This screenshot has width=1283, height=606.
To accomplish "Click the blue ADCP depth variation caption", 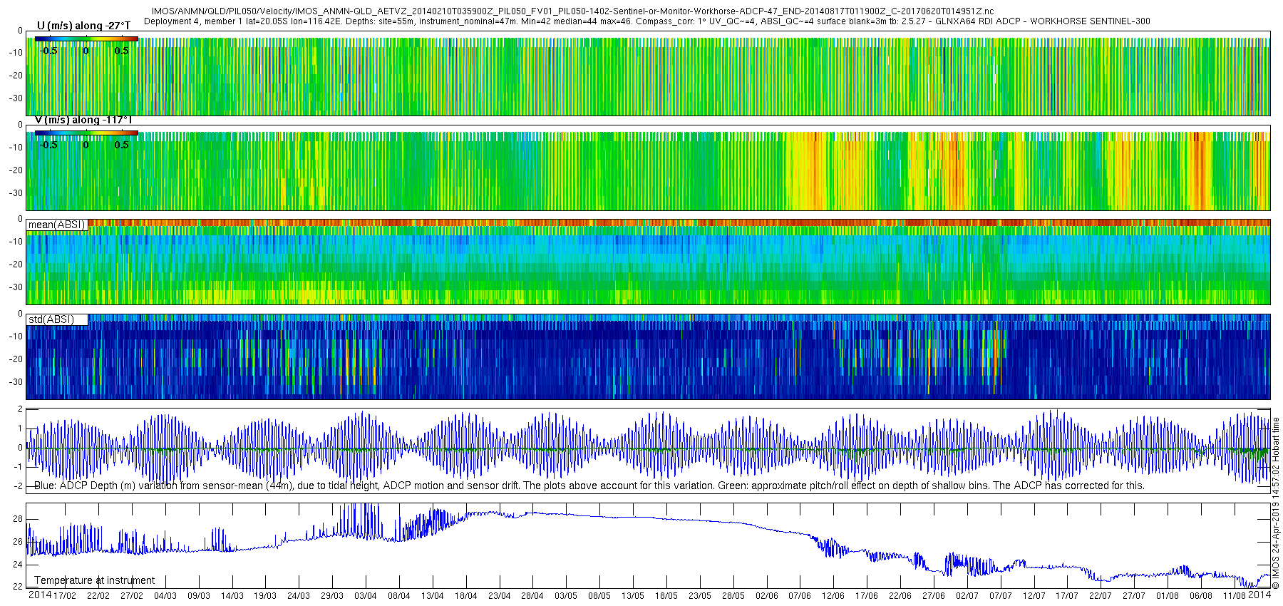I will 589,486.
